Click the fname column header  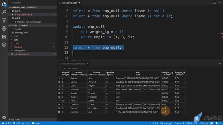pyautogui.click(x=79, y=73)
